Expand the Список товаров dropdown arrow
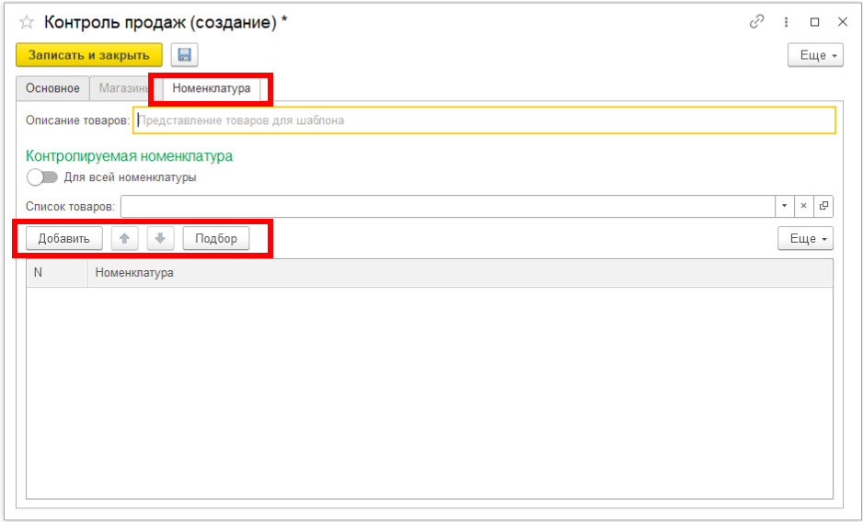Viewport: 863px width, 523px height. click(784, 206)
